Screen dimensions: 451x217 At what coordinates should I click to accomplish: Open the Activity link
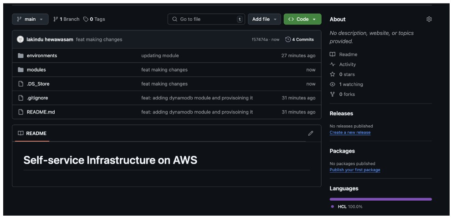tap(343, 64)
